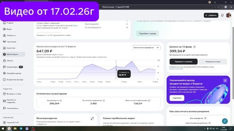
Task: Click help icon next to Мультипликатор statistic
Action: (149, 100)
